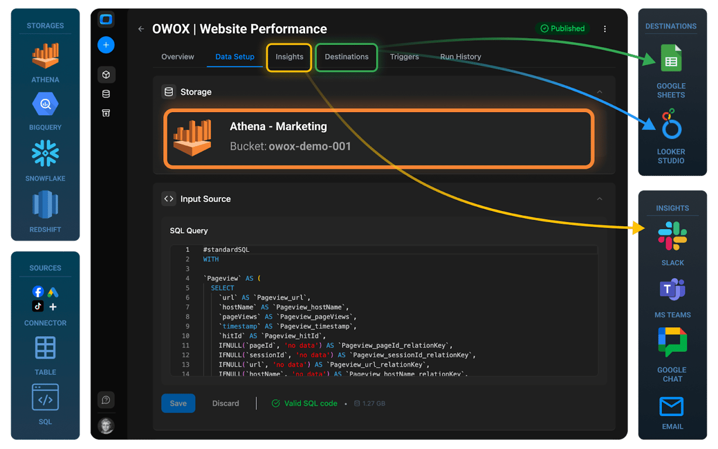
Task: Click the Published status badge
Action: point(562,28)
